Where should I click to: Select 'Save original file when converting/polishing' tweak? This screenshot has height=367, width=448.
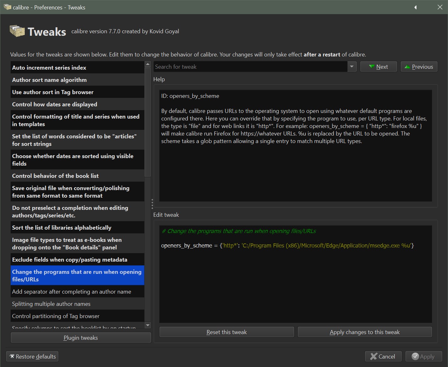click(77, 192)
